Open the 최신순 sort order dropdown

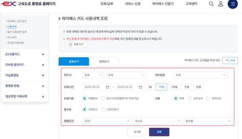(x=157, y=121)
